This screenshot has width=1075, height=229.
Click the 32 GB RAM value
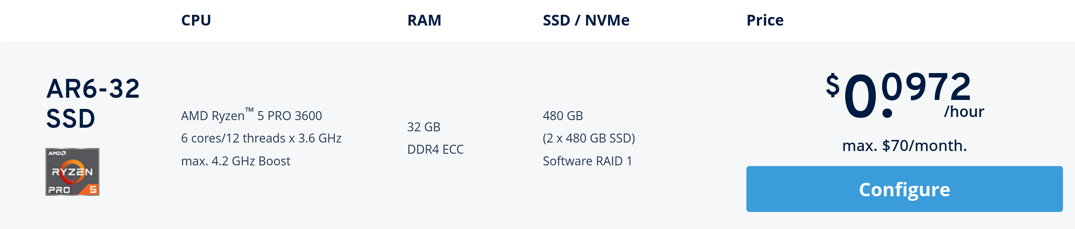click(x=424, y=127)
